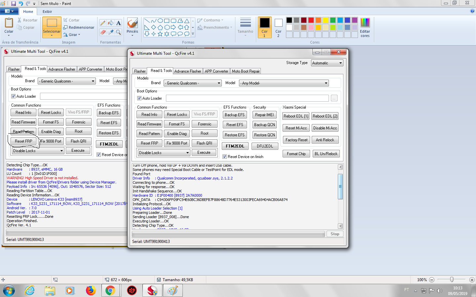Pick the Eraser tool
The width and height of the screenshot is (476, 297).
point(103,32)
